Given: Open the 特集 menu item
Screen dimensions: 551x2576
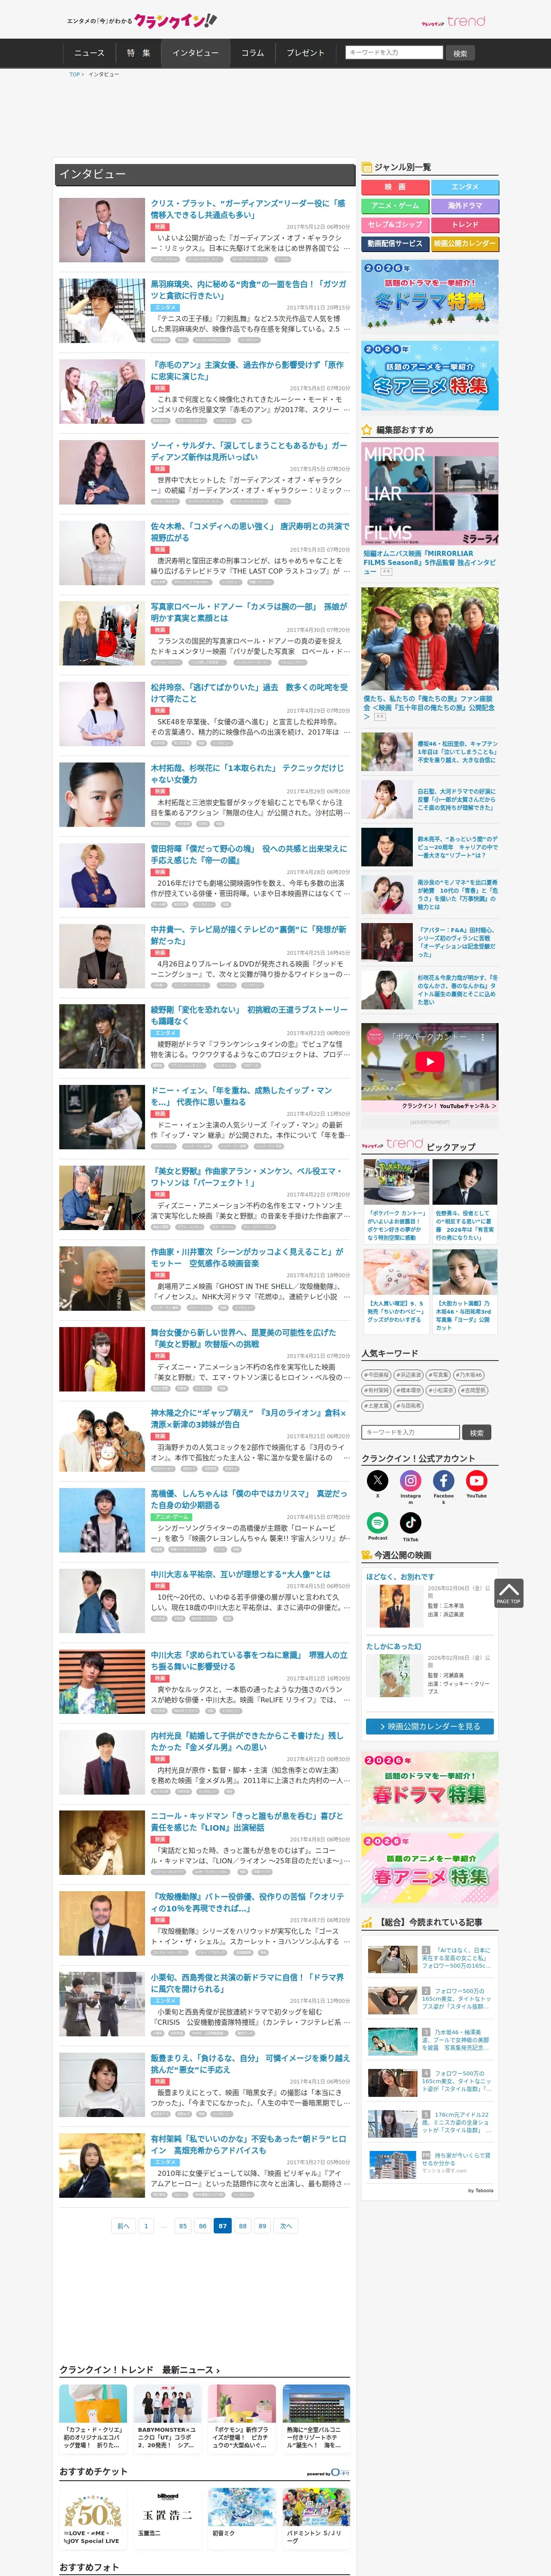Looking at the screenshot, I should [x=138, y=53].
